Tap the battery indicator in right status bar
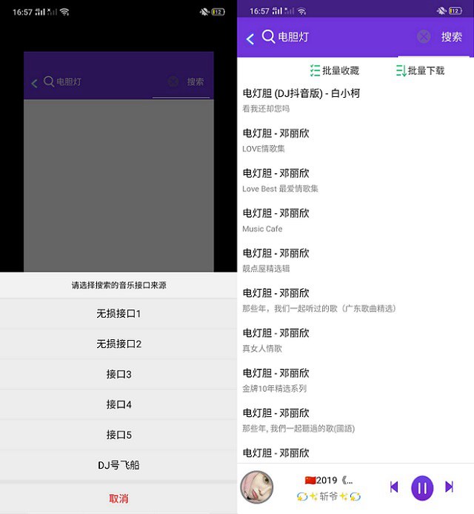The height and width of the screenshot is (514, 474). point(455,11)
